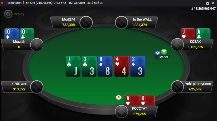The height and width of the screenshot is (121, 217).
Task: Click r1901wer's avatar disc
Action: tap(37, 87)
